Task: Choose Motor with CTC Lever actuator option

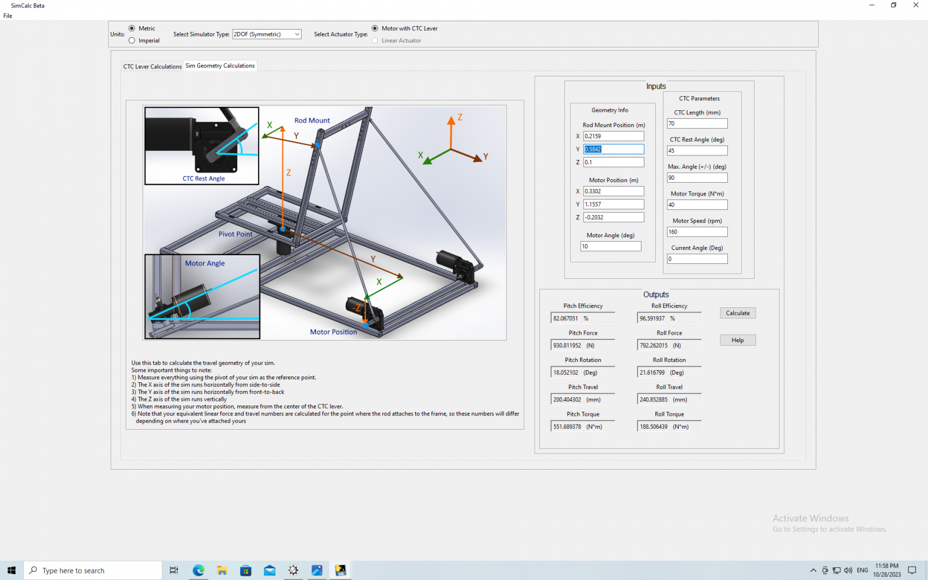Action: click(375, 28)
